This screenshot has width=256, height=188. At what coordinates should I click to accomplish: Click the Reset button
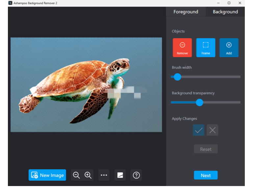(x=206, y=149)
